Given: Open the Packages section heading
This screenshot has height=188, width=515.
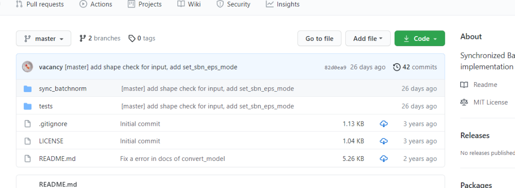Looking at the screenshot, I should (x=476, y=185).
